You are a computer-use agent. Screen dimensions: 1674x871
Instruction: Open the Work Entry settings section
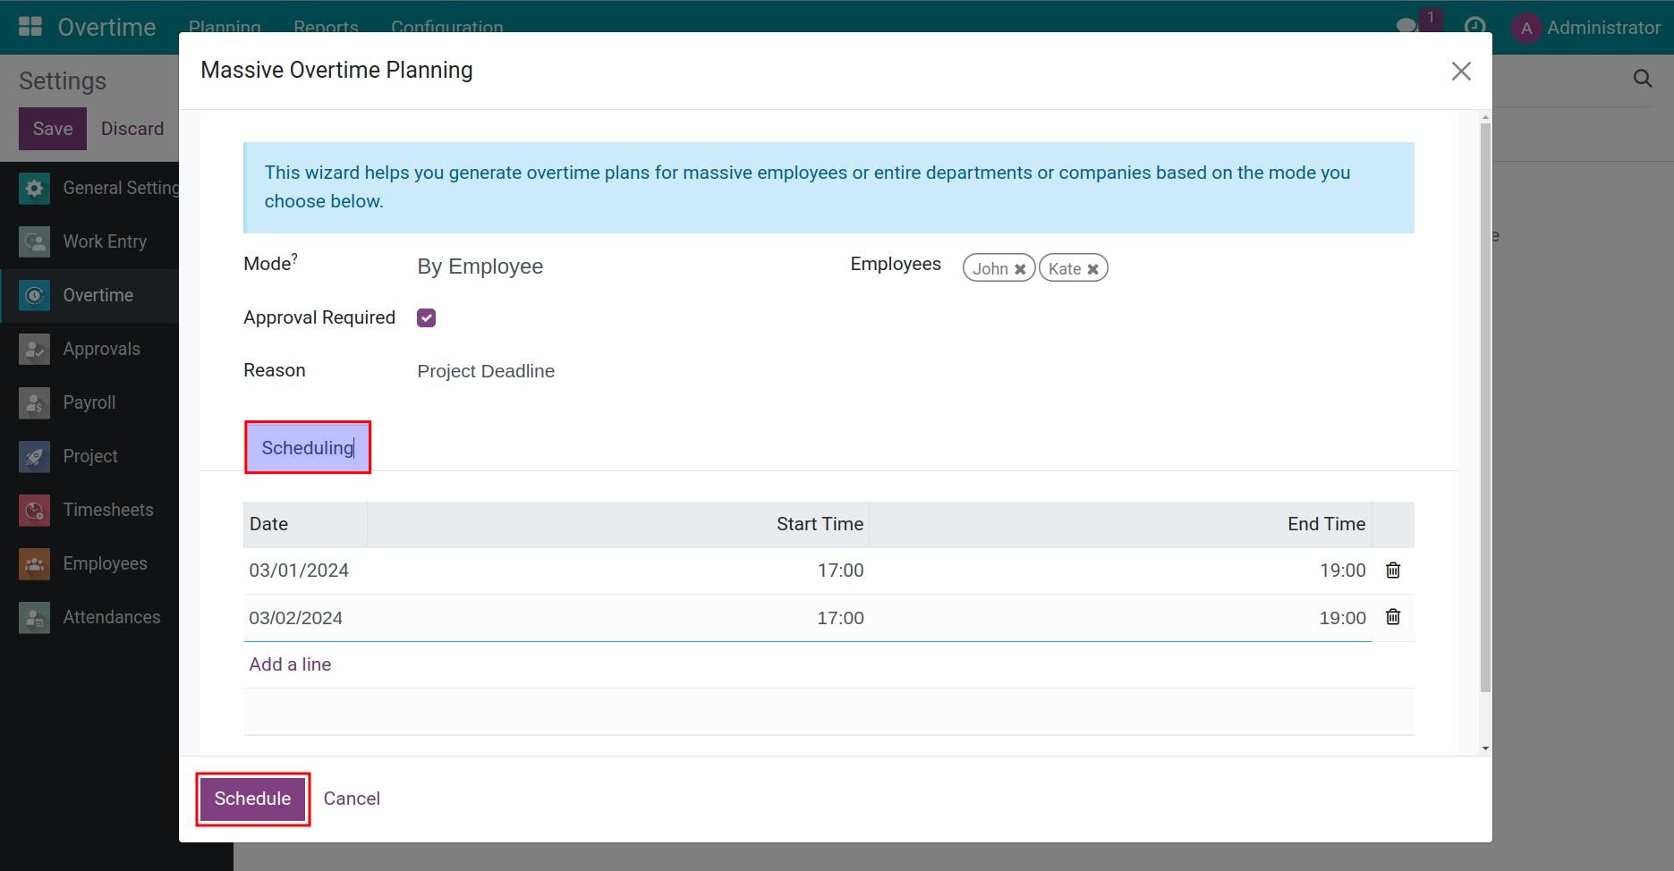point(104,241)
